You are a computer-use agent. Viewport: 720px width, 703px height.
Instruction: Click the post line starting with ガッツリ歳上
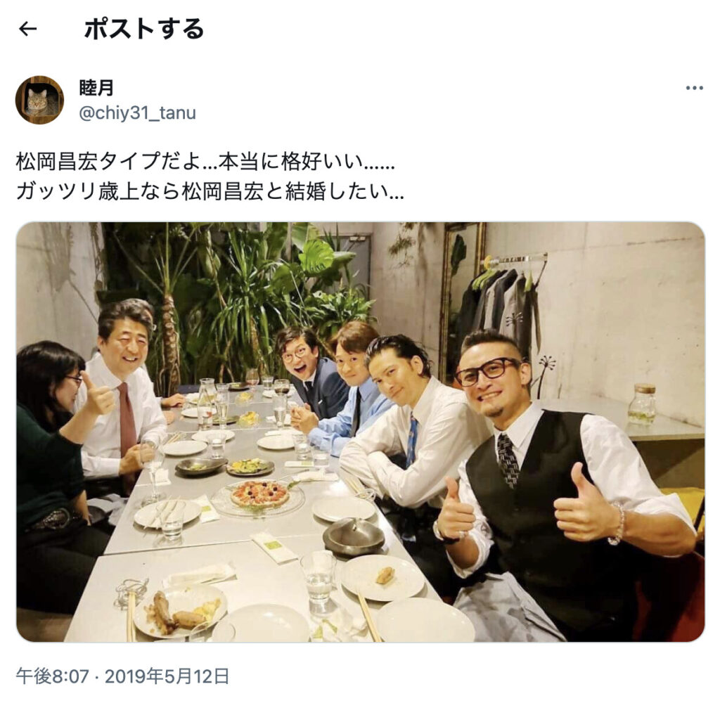(210, 191)
